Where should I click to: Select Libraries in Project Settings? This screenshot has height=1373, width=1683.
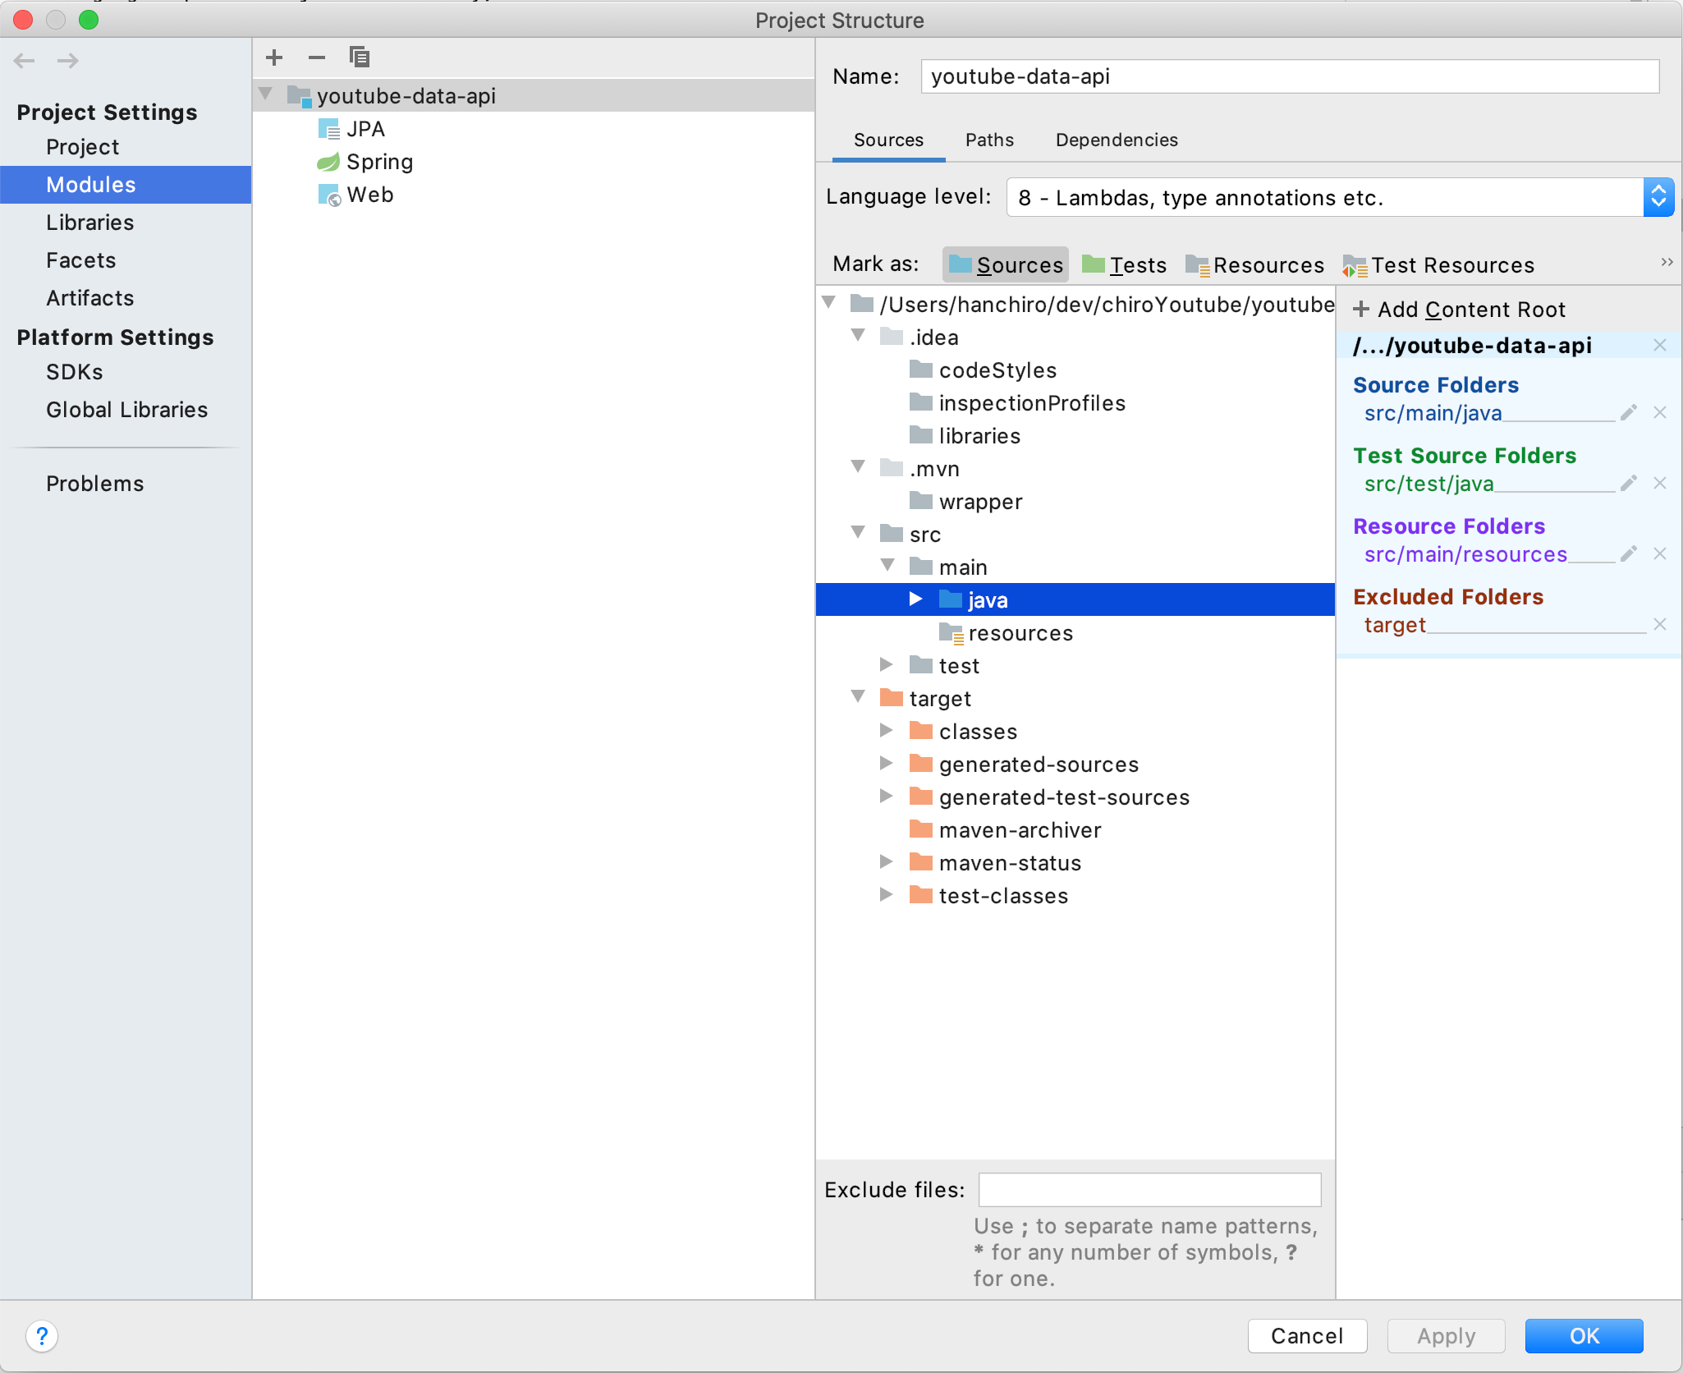(90, 223)
